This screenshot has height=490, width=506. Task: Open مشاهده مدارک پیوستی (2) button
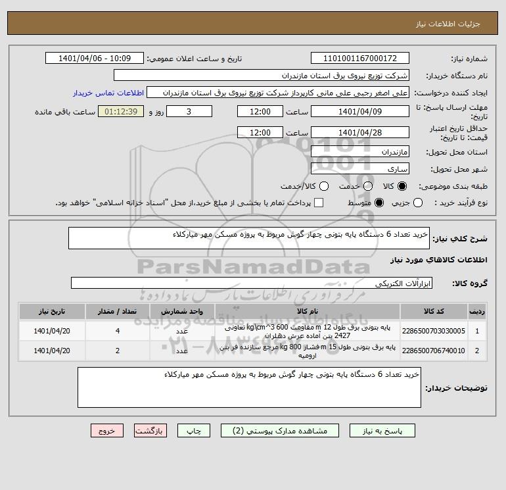pos(280,431)
